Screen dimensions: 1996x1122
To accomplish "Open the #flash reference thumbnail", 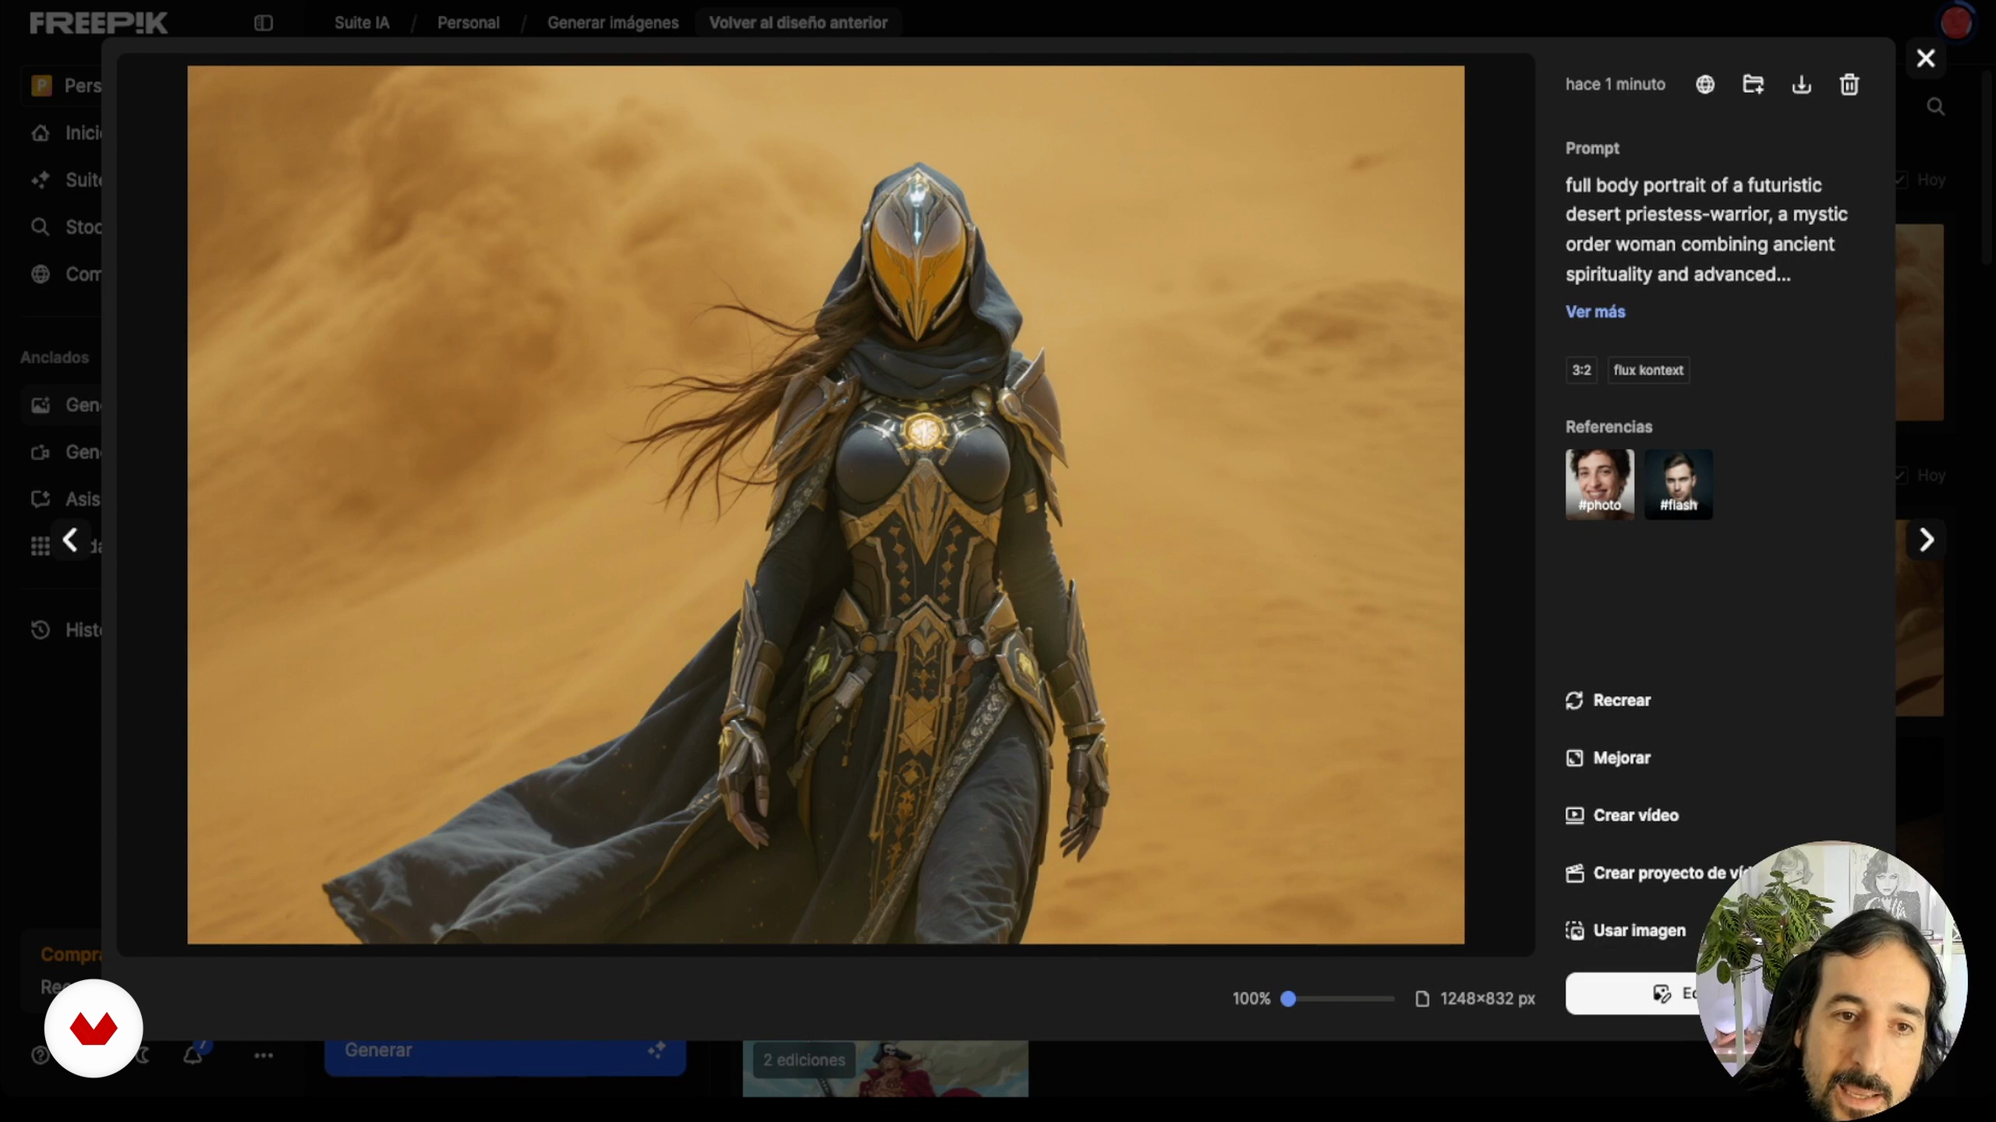I will [1679, 484].
